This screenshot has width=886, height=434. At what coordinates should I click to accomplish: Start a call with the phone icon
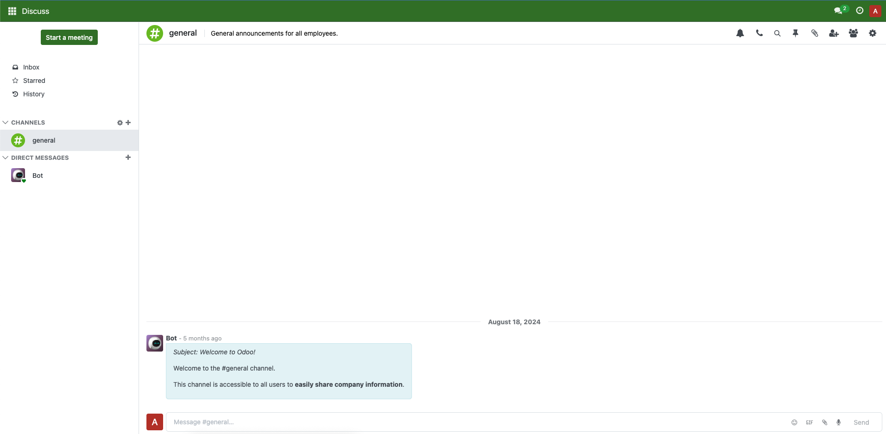pos(759,33)
